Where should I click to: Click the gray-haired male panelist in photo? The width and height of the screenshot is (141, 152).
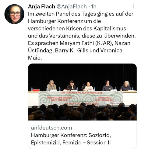[51, 85]
